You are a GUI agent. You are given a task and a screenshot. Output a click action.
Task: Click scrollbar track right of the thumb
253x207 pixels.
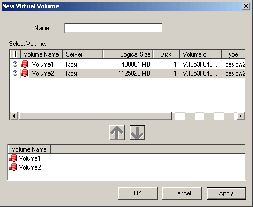pos(204,116)
